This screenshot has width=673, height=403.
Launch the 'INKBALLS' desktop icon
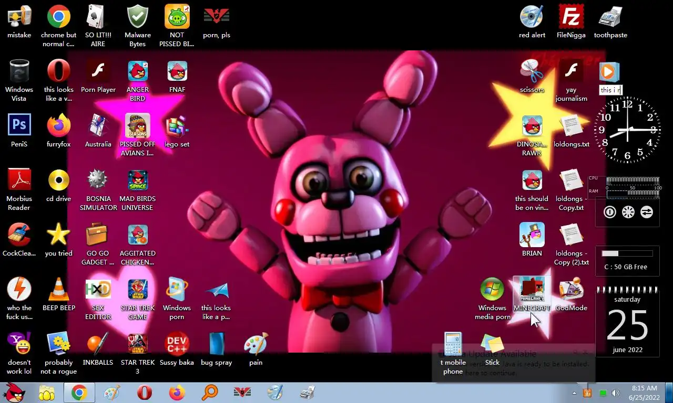point(98,349)
